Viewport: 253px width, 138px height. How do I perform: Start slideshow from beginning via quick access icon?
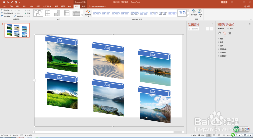pyautogui.click(x=16, y=2)
